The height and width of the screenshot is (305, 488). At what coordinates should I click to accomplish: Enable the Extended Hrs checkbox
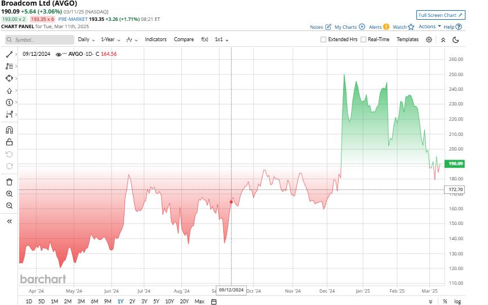tap(323, 39)
